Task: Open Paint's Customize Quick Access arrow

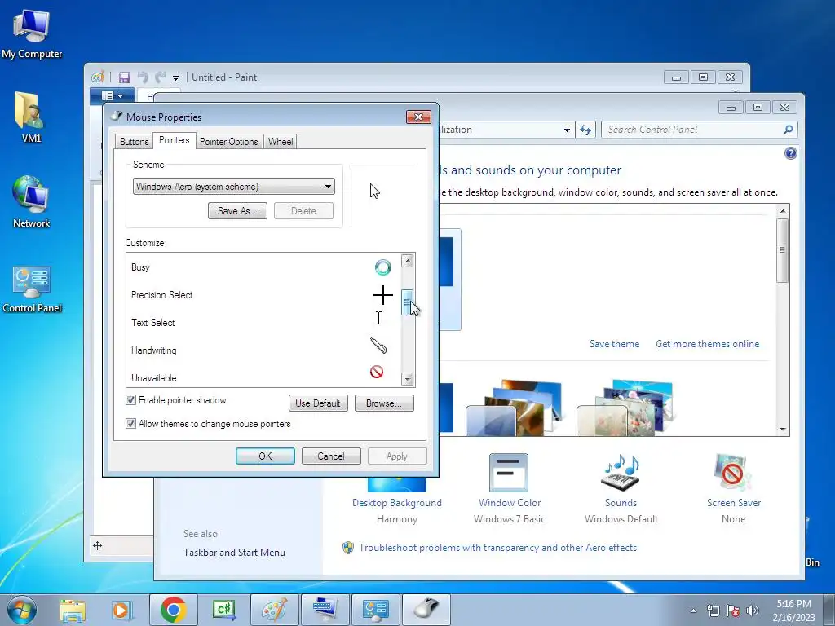Action: click(x=176, y=77)
